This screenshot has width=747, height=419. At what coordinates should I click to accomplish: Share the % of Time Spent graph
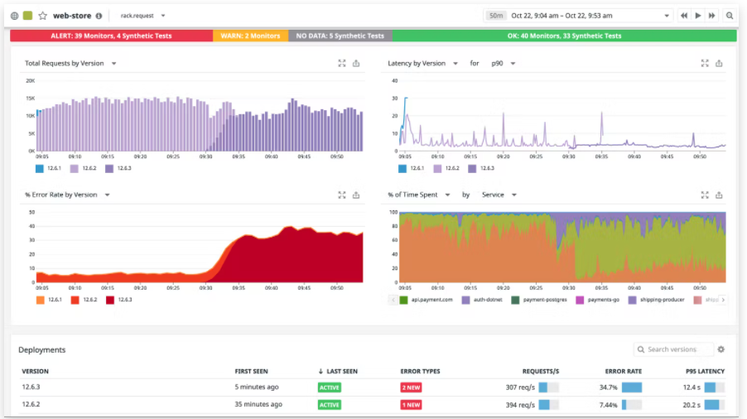pos(720,195)
